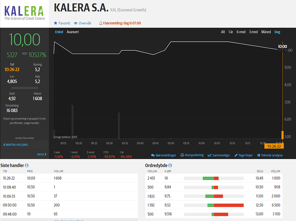Select the Måned time range
Screen dimensions: 296x221
[266, 32]
